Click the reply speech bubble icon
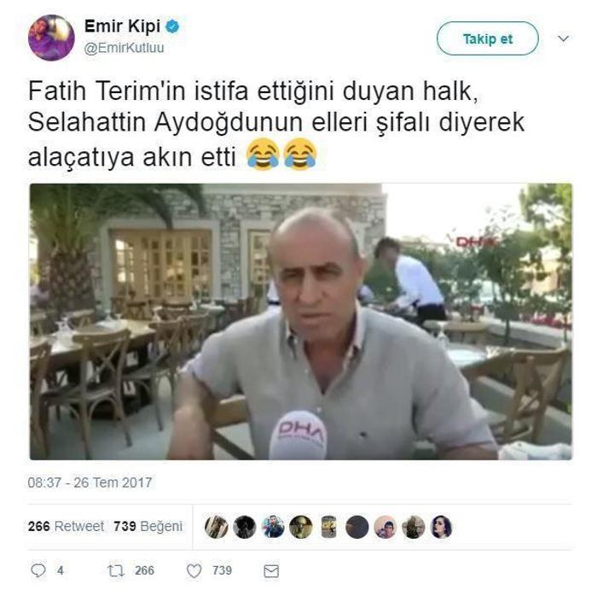The width and height of the screenshot is (597, 596). (38, 570)
